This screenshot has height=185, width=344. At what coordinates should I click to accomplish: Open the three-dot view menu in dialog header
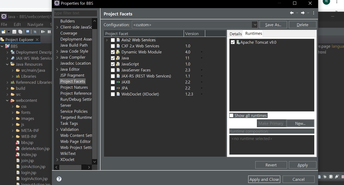pyautogui.click(x=313, y=13)
